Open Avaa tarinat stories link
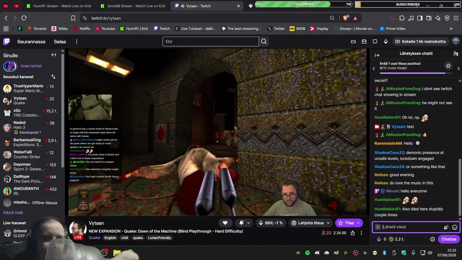 (31, 66)
